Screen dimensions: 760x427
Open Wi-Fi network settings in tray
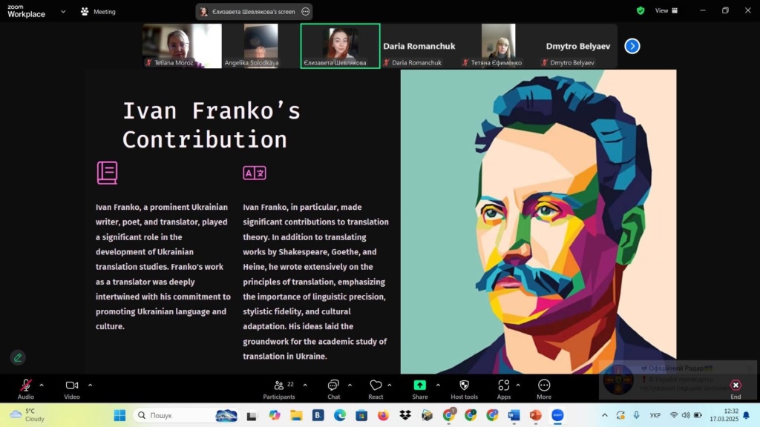click(x=674, y=415)
